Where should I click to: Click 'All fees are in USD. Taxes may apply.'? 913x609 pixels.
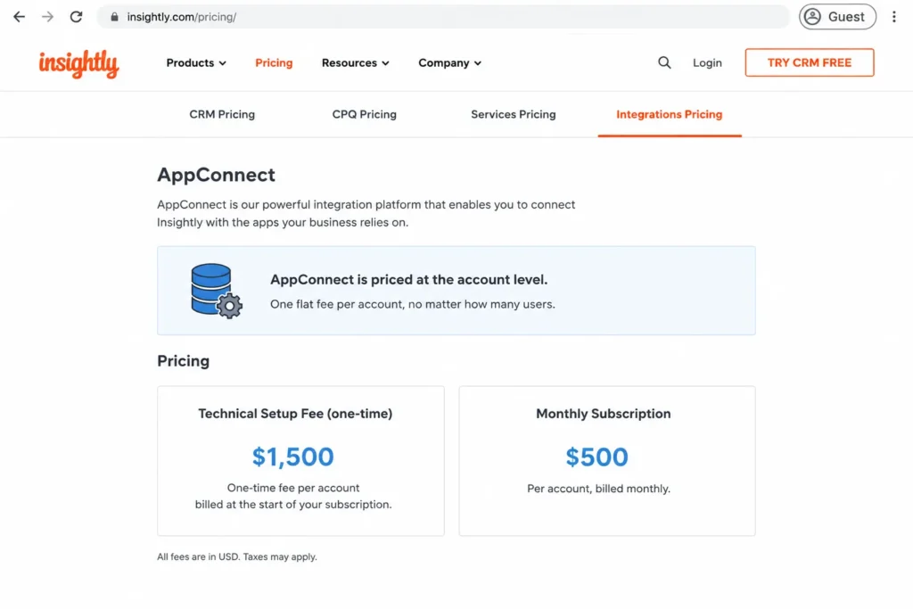click(237, 556)
